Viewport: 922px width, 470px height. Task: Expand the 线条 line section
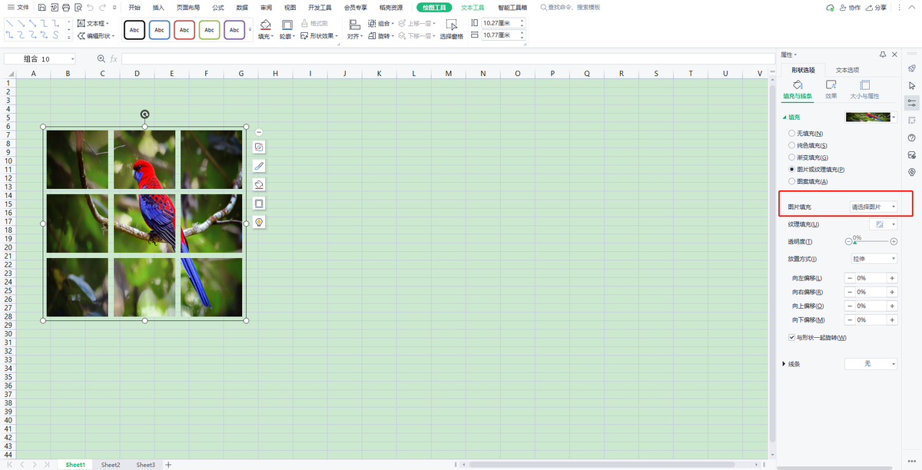coord(784,363)
